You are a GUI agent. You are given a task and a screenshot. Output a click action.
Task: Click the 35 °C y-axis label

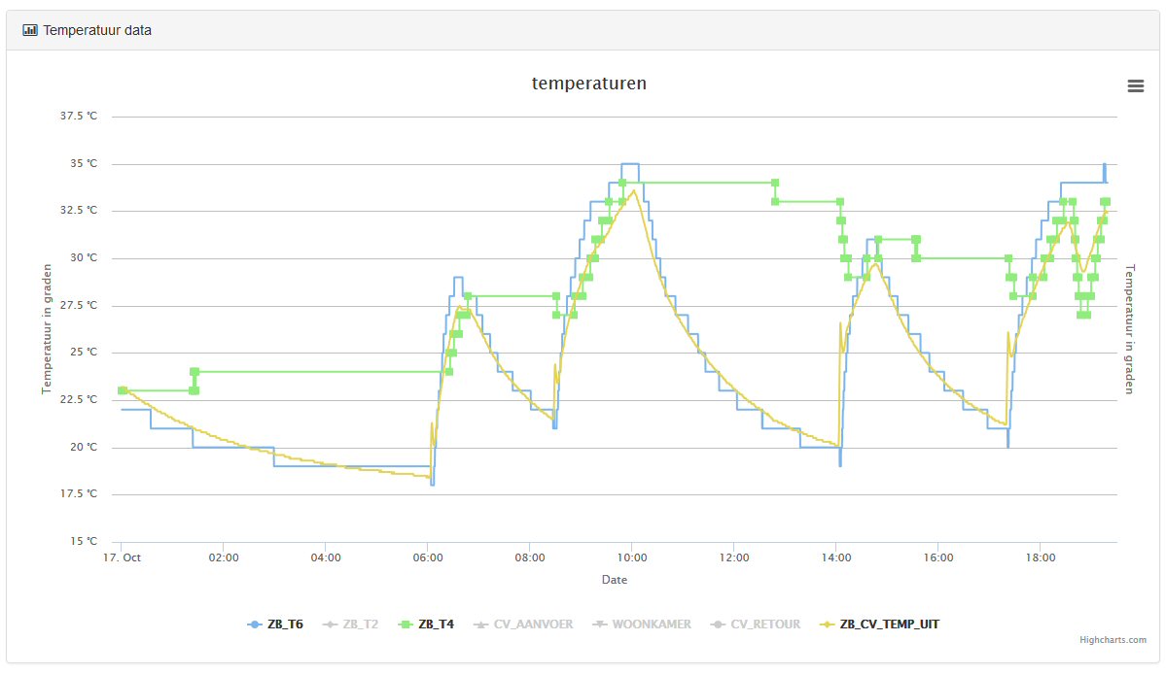tap(84, 164)
